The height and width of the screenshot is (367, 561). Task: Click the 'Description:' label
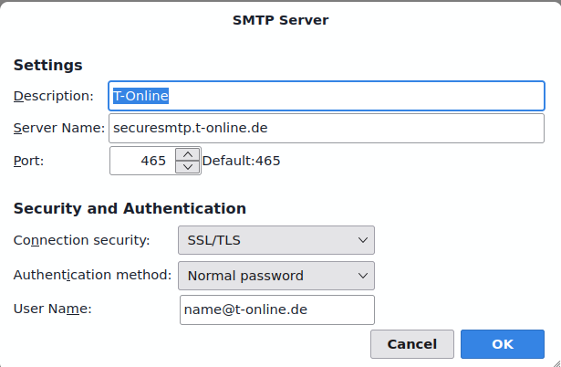point(53,96)
